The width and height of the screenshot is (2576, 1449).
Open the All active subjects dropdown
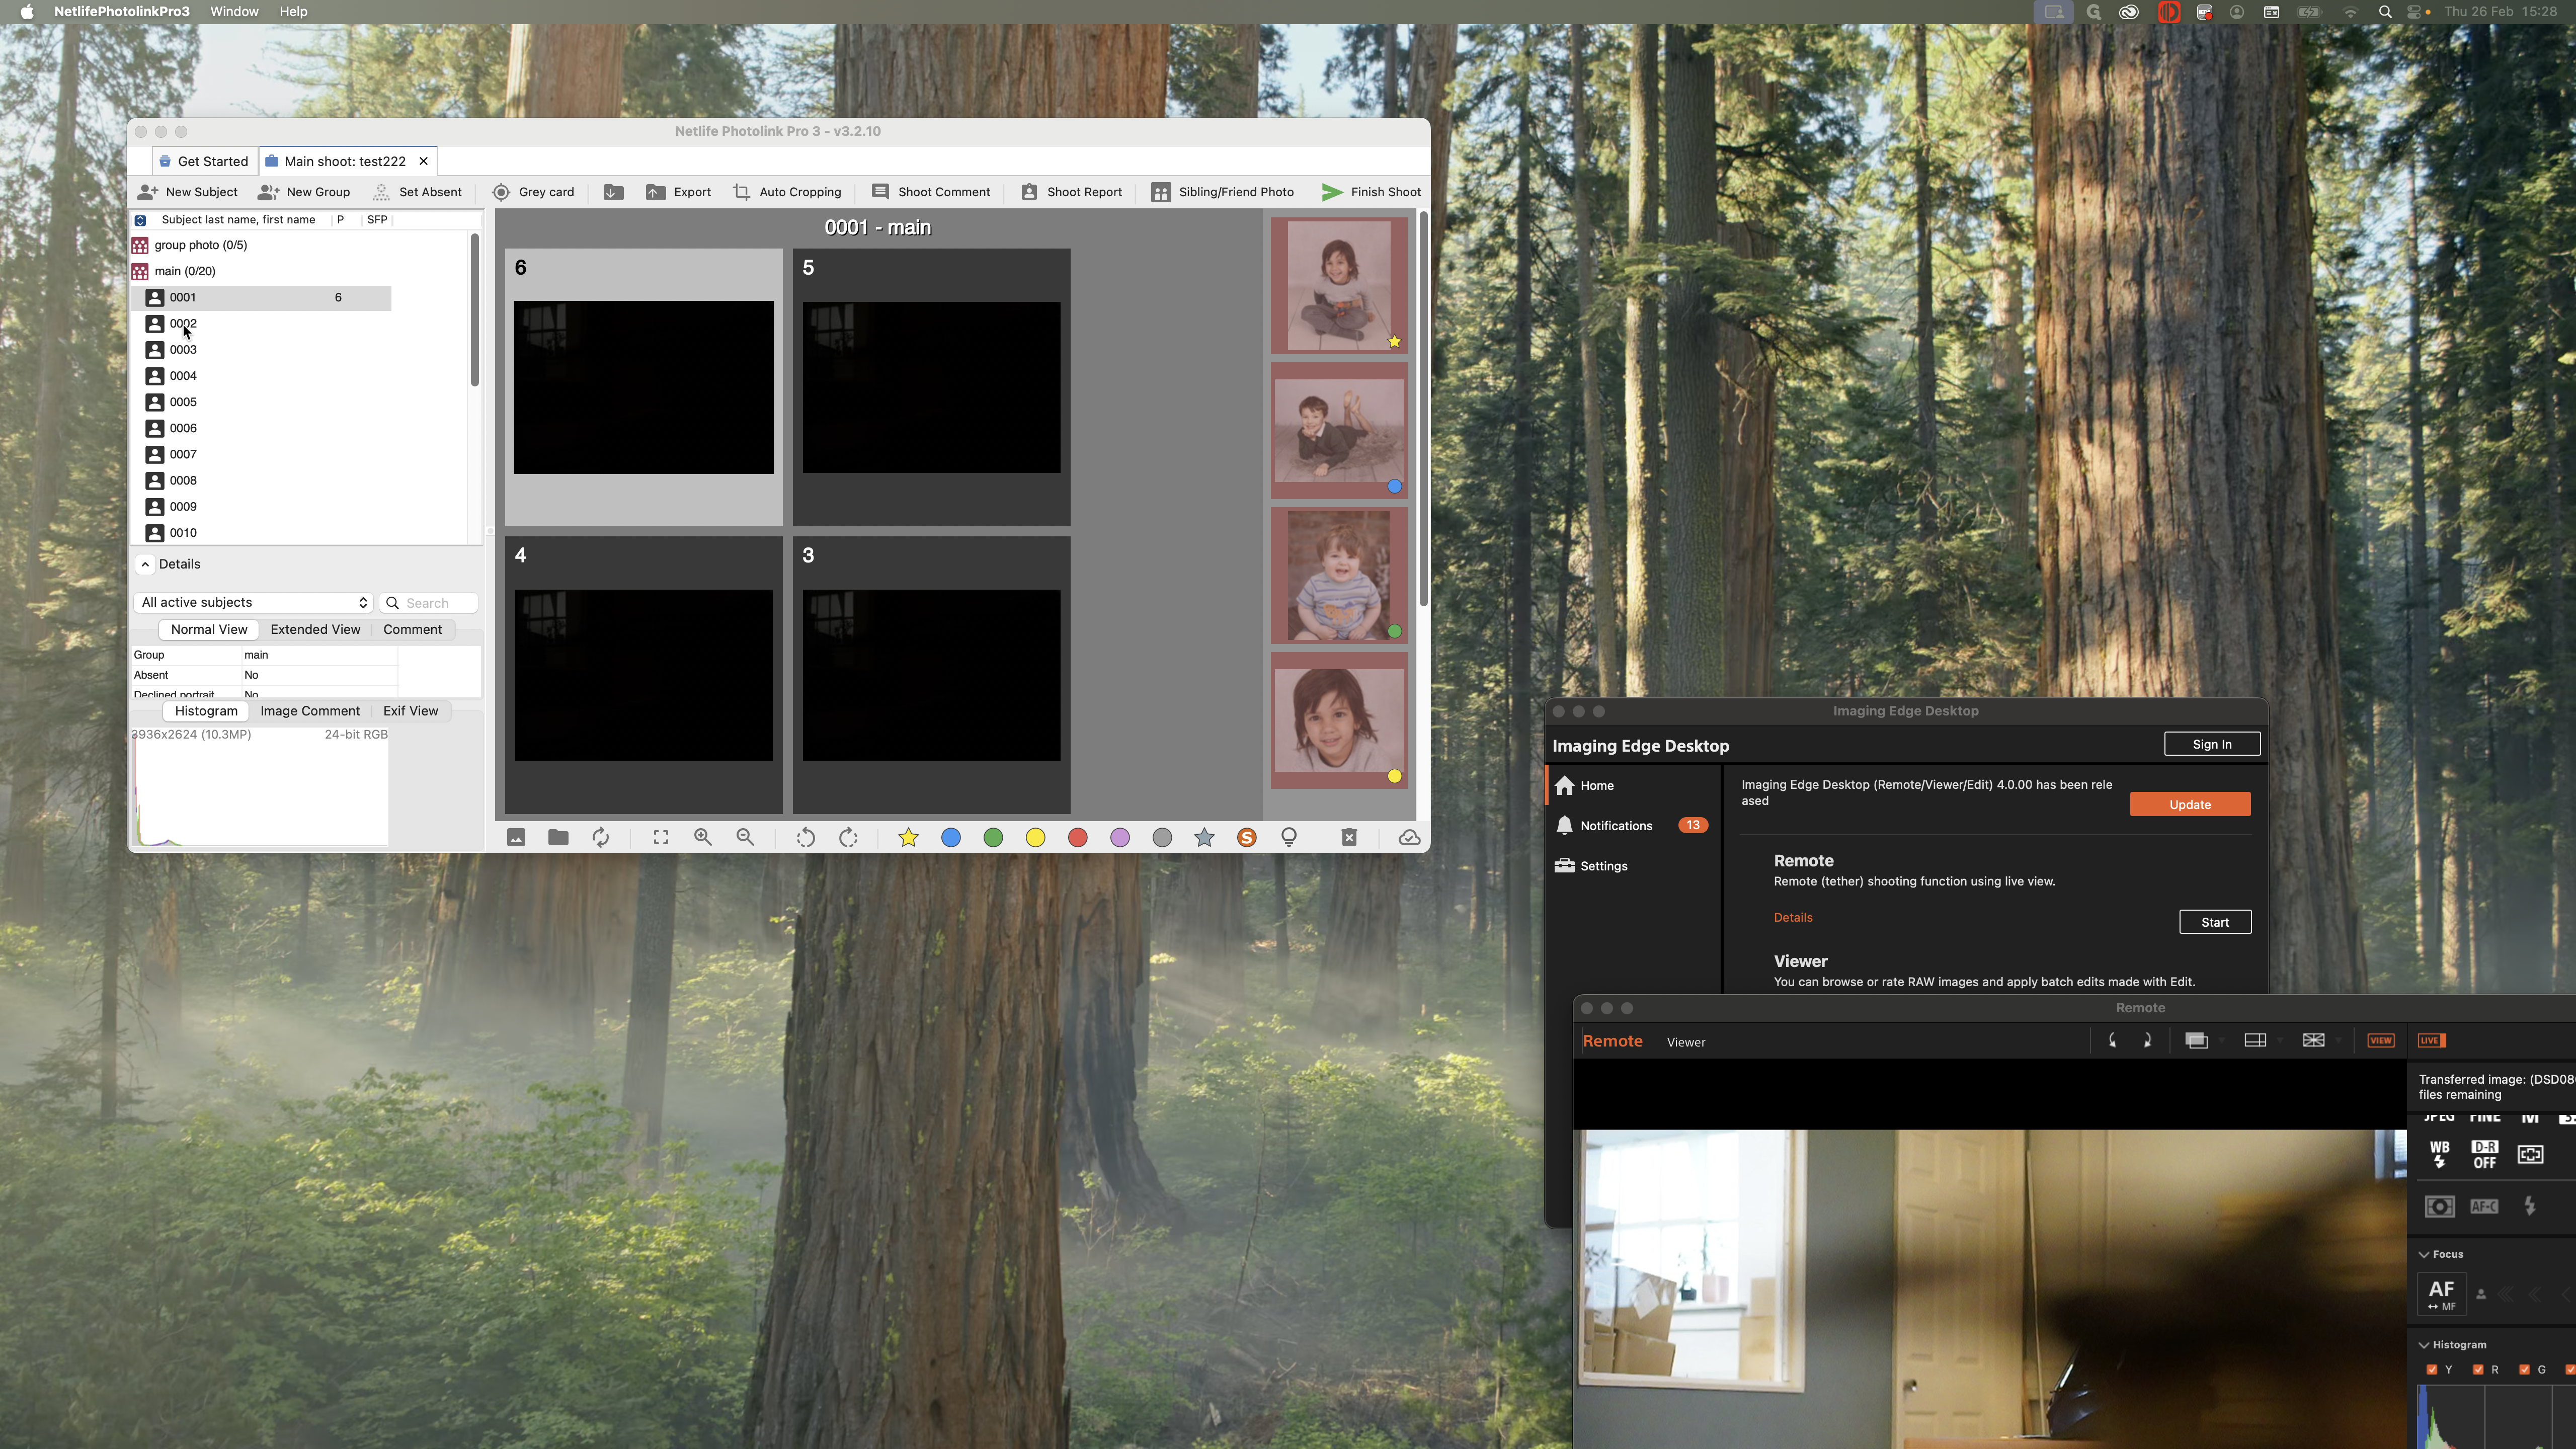[x=253, y=603]
